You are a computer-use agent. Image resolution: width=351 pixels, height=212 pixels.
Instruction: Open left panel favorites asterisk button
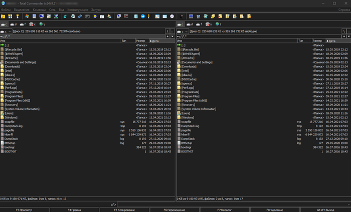point(167,36)
